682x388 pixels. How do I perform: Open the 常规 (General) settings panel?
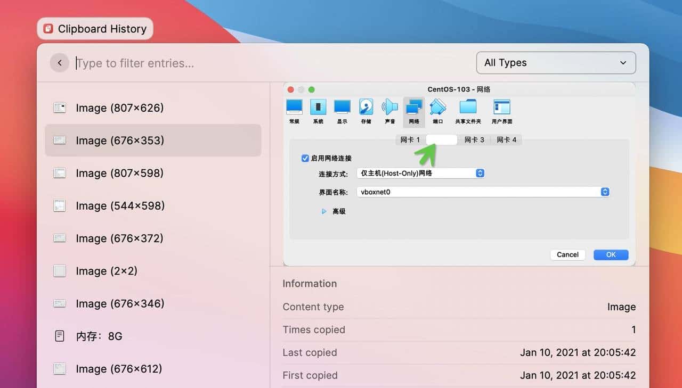pyautogui.click(x=294, y=109)
